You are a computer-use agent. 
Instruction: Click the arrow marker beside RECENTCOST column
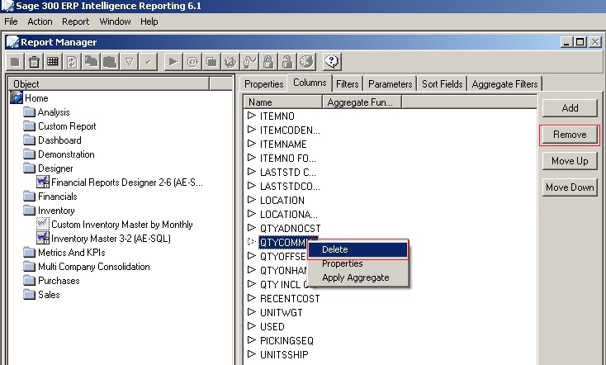(x=252, y=298)
